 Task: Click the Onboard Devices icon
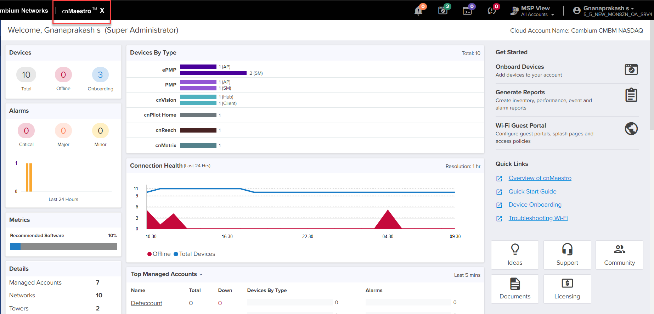[x=631, y=70]
